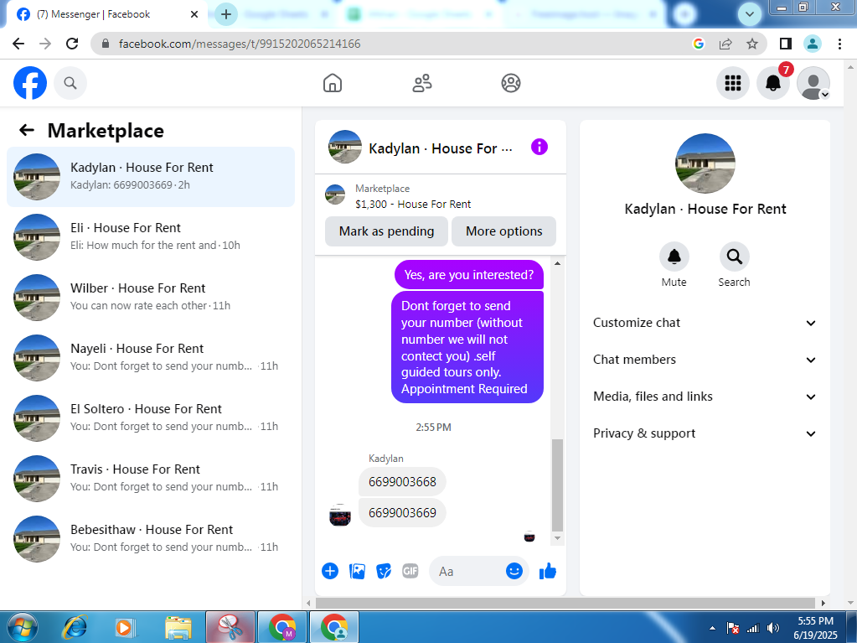
Task: Open El Soltero House For Rent conversation
Action: click(x=151, y=418)
